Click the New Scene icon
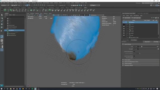160x90 pixels. [x=12, y=5]
